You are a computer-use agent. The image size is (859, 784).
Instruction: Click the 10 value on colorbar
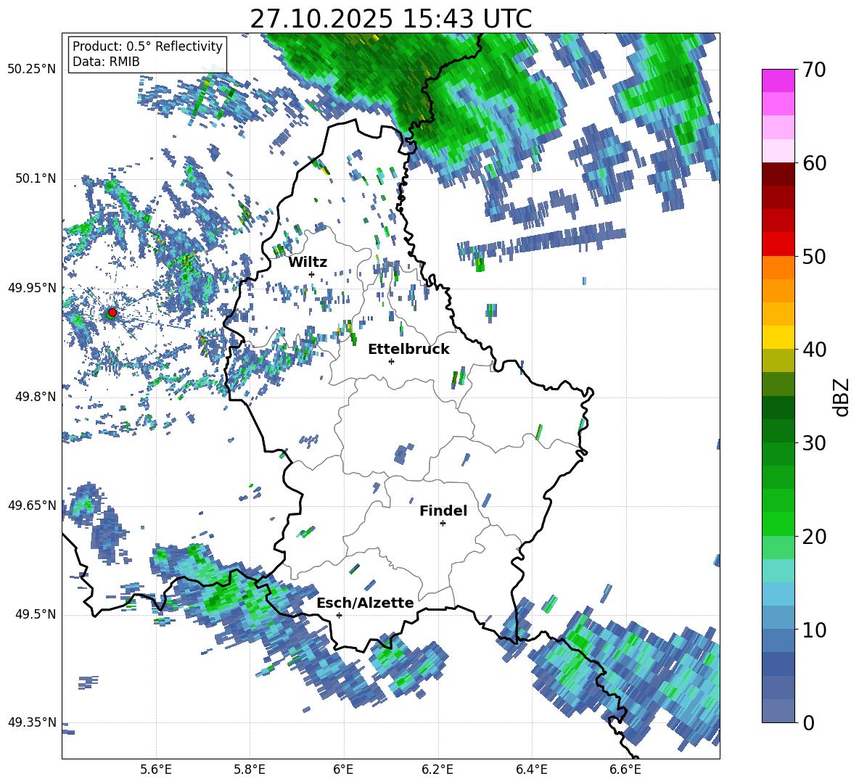click(814, 630)
